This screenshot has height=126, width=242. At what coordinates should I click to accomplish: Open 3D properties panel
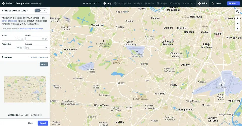[x=123, y=3]
